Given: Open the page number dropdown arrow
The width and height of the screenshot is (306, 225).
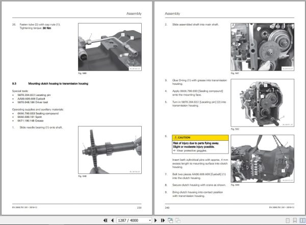Looking at the screenshot, I should [149, 220].
